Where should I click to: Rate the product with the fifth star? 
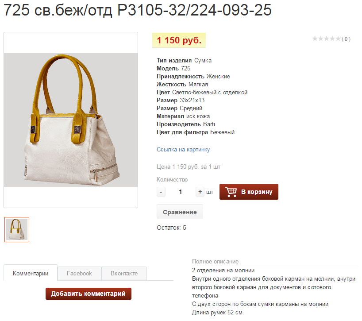coord(338,39)
